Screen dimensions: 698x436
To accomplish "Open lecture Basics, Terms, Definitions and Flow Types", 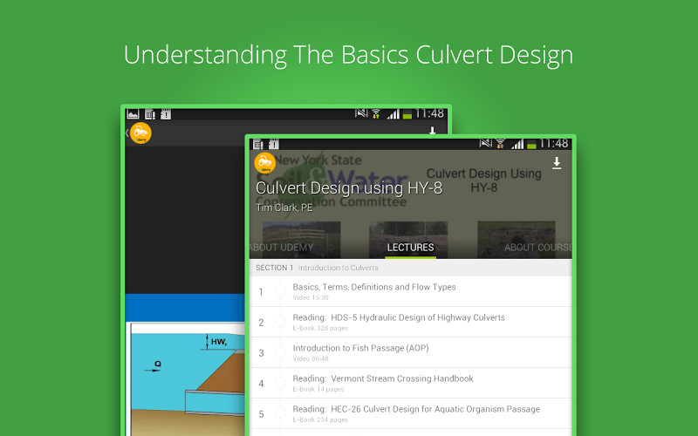I will 410,292.
